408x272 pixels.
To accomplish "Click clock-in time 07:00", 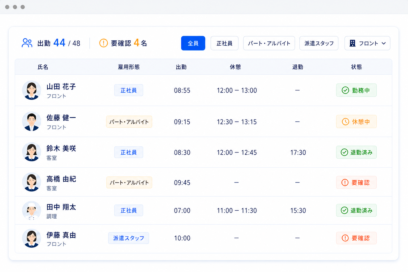I will point(182,211).
